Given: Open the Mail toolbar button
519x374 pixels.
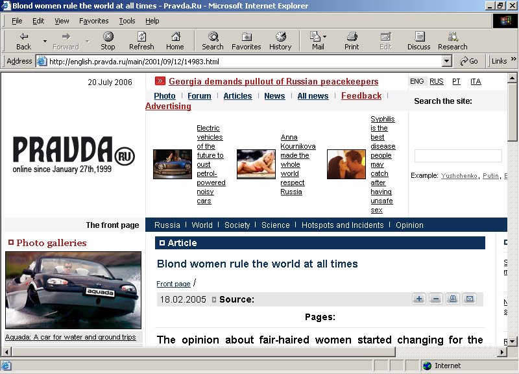Looking at the screenshot, I should point(318,41).
